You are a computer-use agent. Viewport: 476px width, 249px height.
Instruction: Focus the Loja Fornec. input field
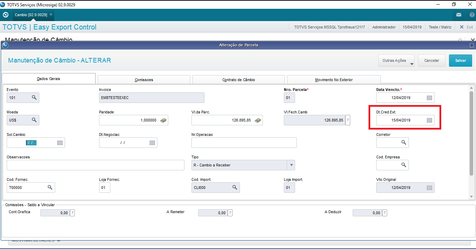pyautogui.click(x=105, y=188)
